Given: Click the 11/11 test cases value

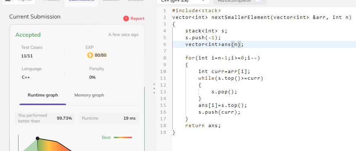Looking at the screenshot, I should point(27,56).
